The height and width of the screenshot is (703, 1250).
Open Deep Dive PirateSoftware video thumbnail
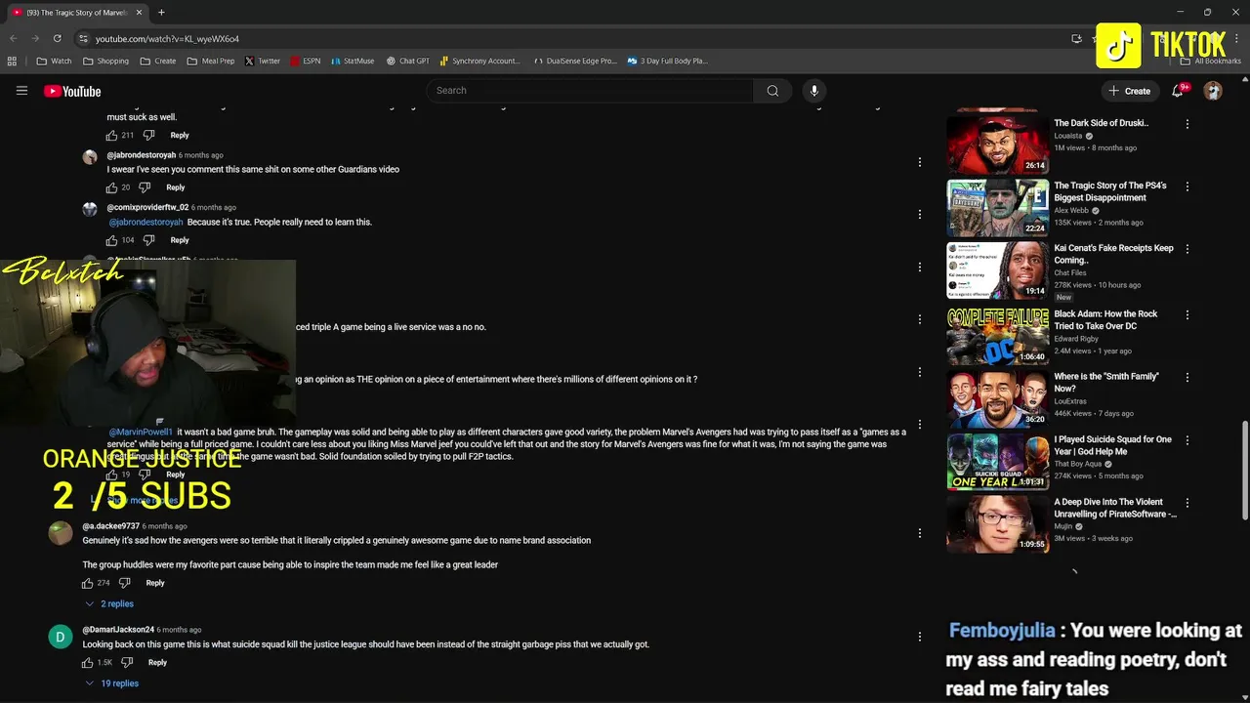[x=997, y=524]
